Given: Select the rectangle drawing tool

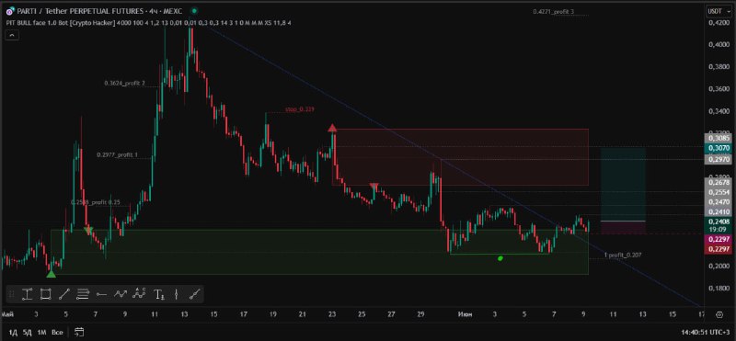Looking at the screenshot, I should 45,294.
